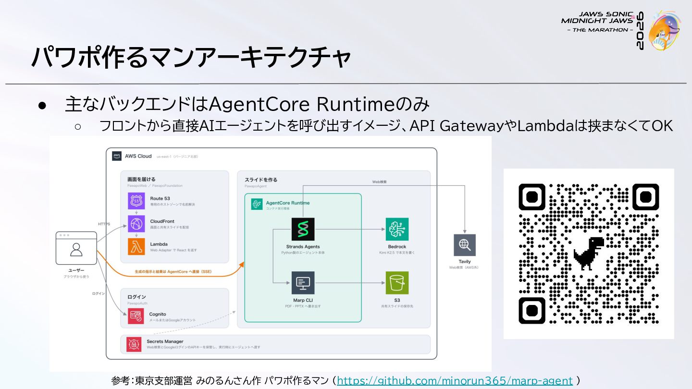Click the スライドを作る section heading
Screen dimensions: 692x389
[260, 180]
